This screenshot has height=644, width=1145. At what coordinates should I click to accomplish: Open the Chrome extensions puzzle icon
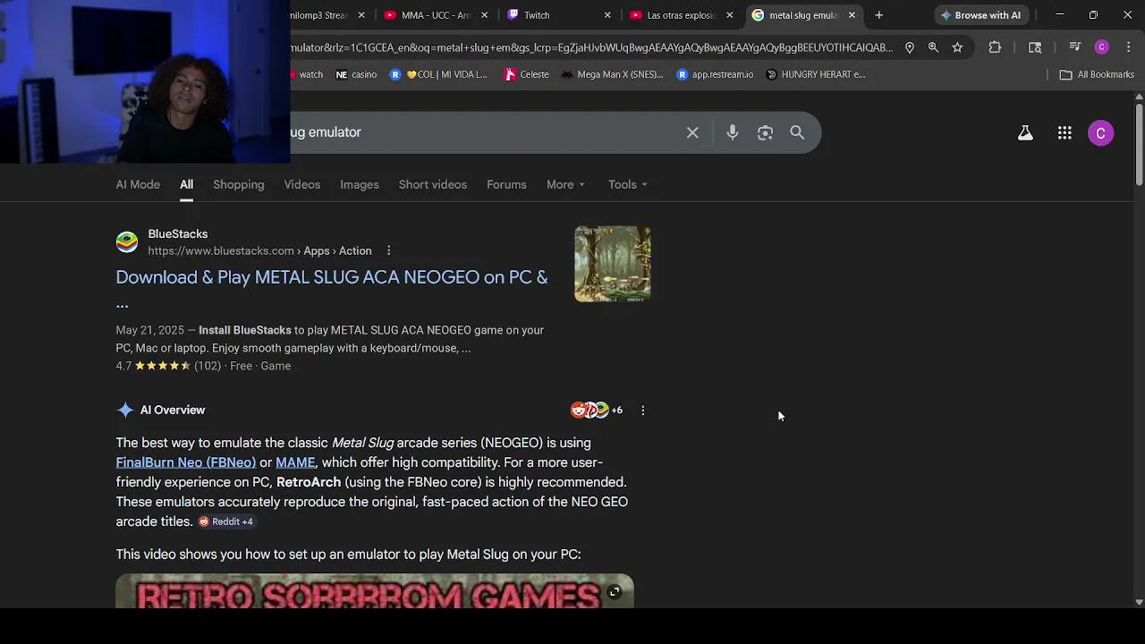tap(995, 47)
